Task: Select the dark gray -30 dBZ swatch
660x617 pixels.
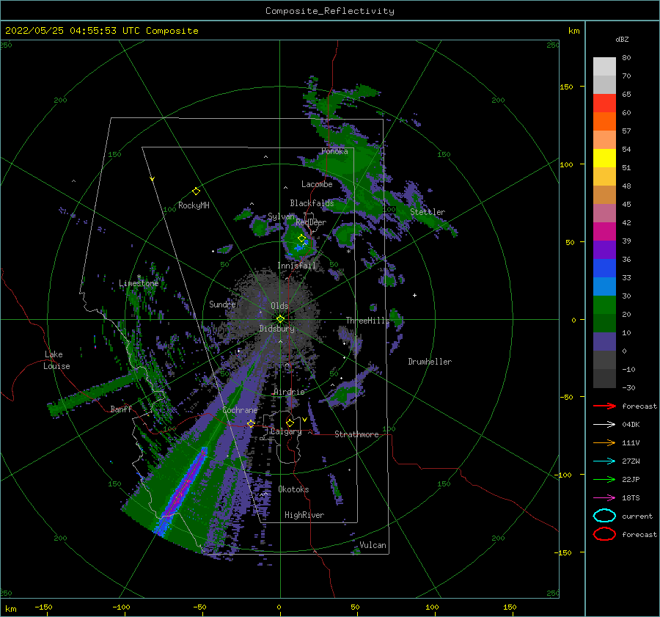Action: (x=604, y=379)
